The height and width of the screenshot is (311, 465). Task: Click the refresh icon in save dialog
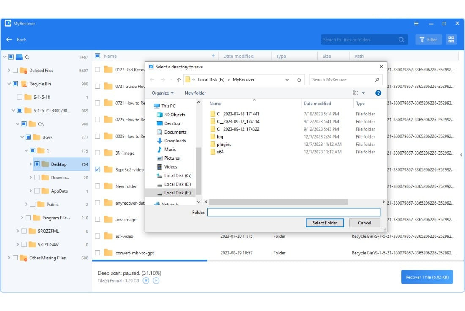[299, 79]
